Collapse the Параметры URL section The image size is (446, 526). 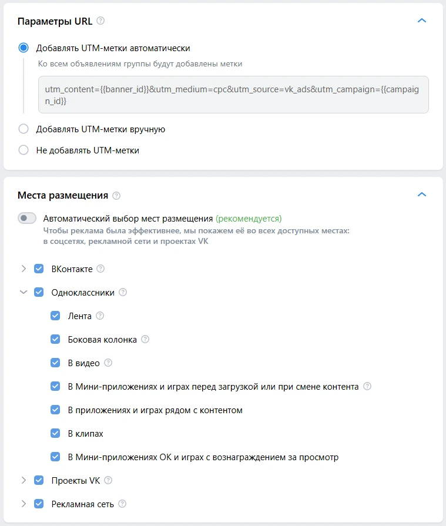(x=421, y=21)
